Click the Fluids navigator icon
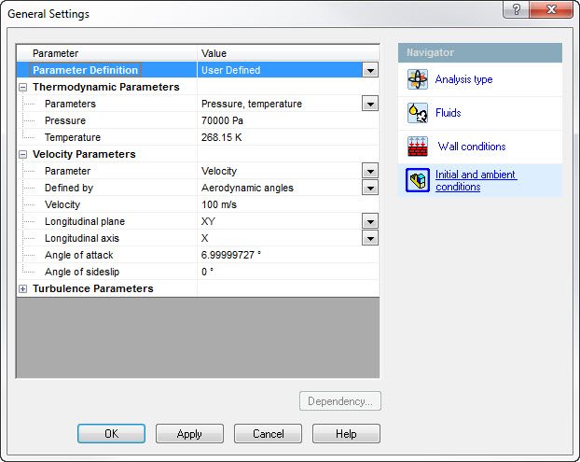 pos(418,113)
